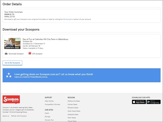Select the Status: Available in 11 days text
This screenshot has height=122, width=163.
tap(33, 48)
